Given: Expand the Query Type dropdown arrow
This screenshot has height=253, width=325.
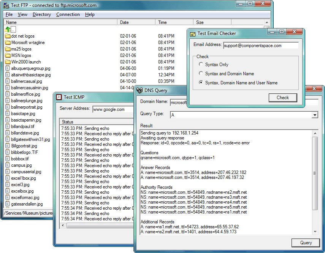Looking at the screenshot, I should coord(315,115).
